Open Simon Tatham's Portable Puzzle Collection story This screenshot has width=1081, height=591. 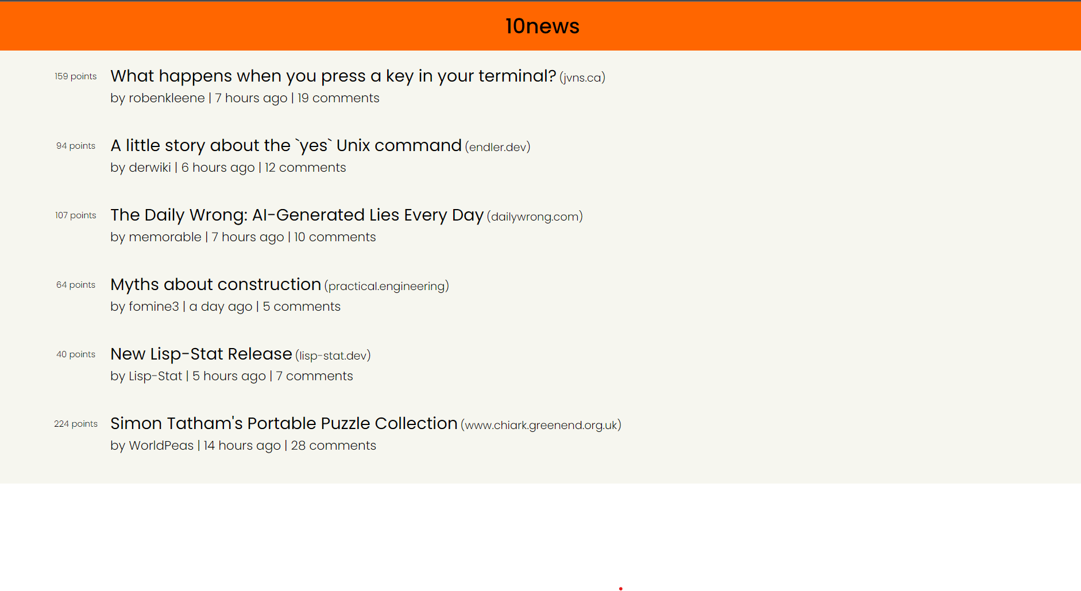[x=284, y=423]
